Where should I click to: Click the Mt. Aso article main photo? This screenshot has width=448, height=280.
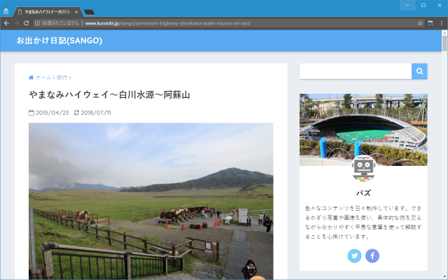tap(151, 201)
